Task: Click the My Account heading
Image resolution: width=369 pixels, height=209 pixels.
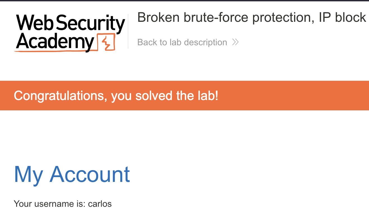Action: (72, 174)
